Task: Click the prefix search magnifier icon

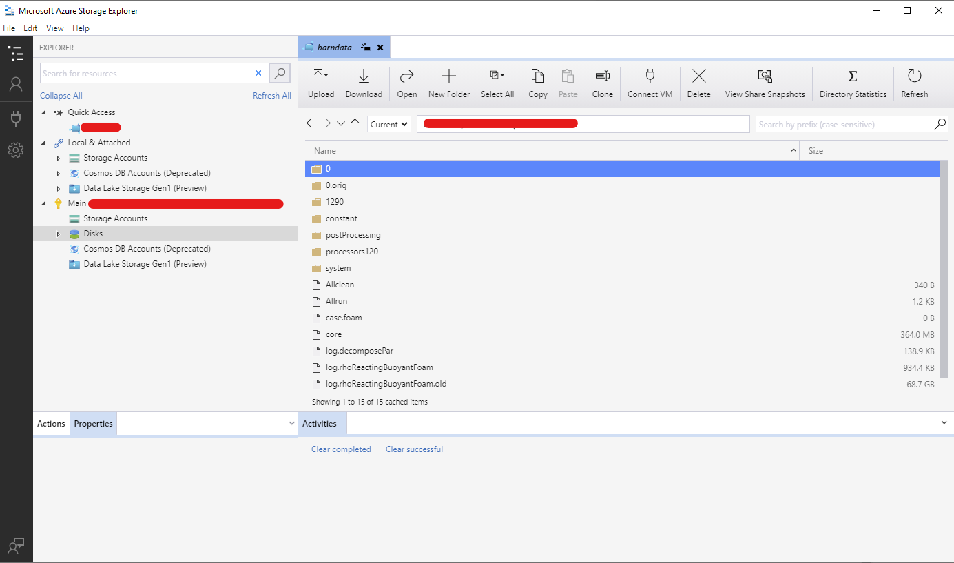Action: (940, 124)
